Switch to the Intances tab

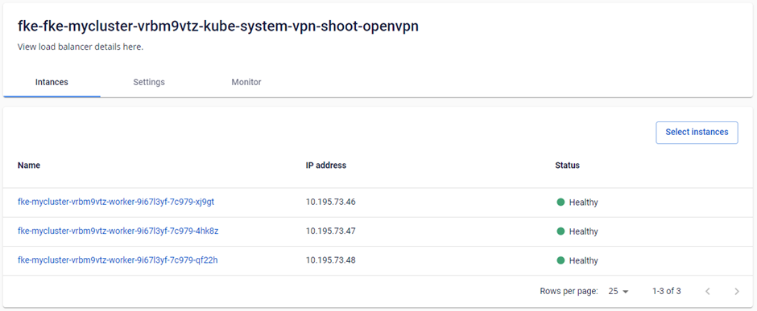pyautogui.click(x=52, y=82)
